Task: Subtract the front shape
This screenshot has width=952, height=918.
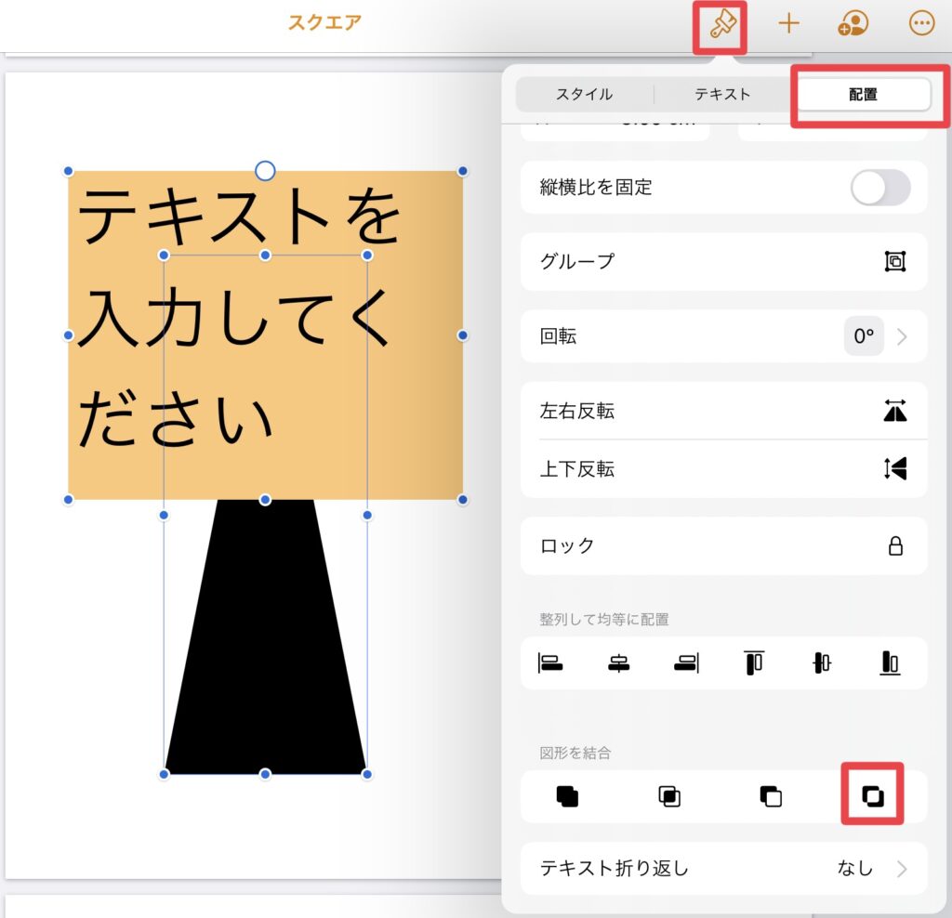Action: (x=771, y=796)
